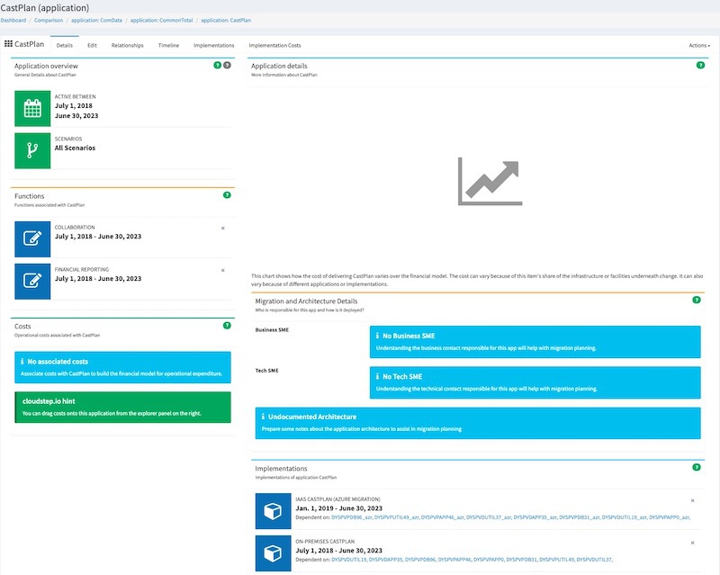Open on-premises dependency DYSPVPAPP46 link
This screenshot has height=575, width=720.
(454, 560)
